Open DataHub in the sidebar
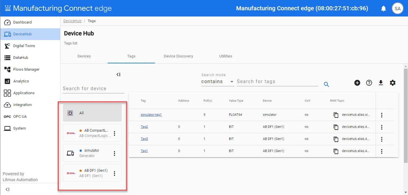The width and height of the screenshot is (408, 195). pos(30,58)
